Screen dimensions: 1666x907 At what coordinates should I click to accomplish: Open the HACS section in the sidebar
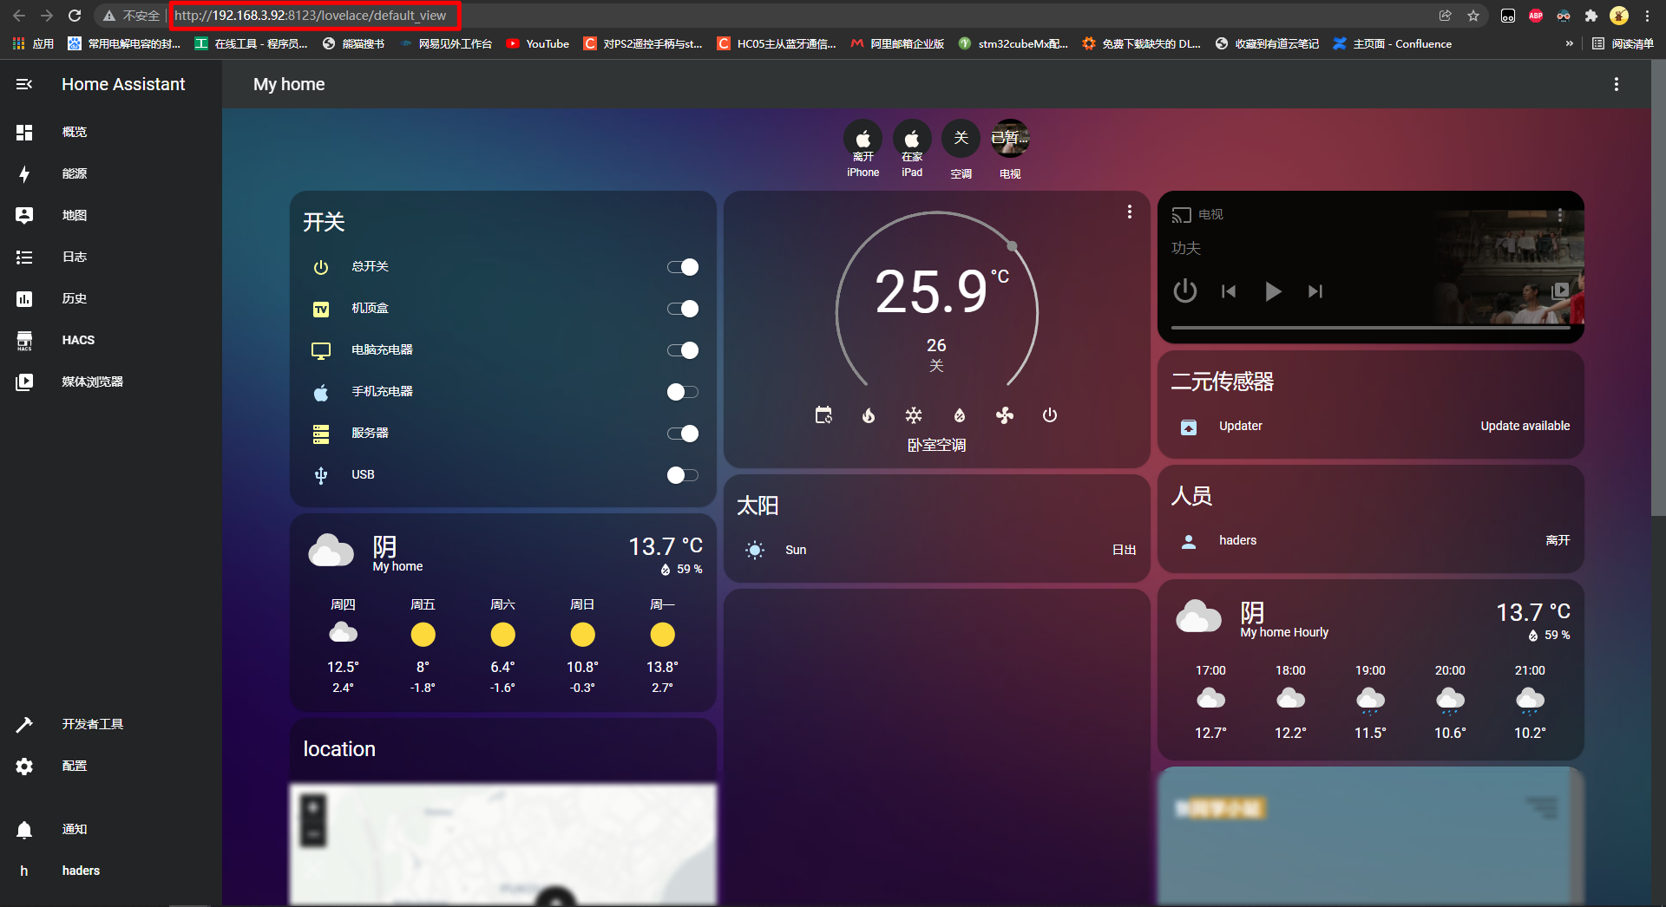[x=77, y=340]
